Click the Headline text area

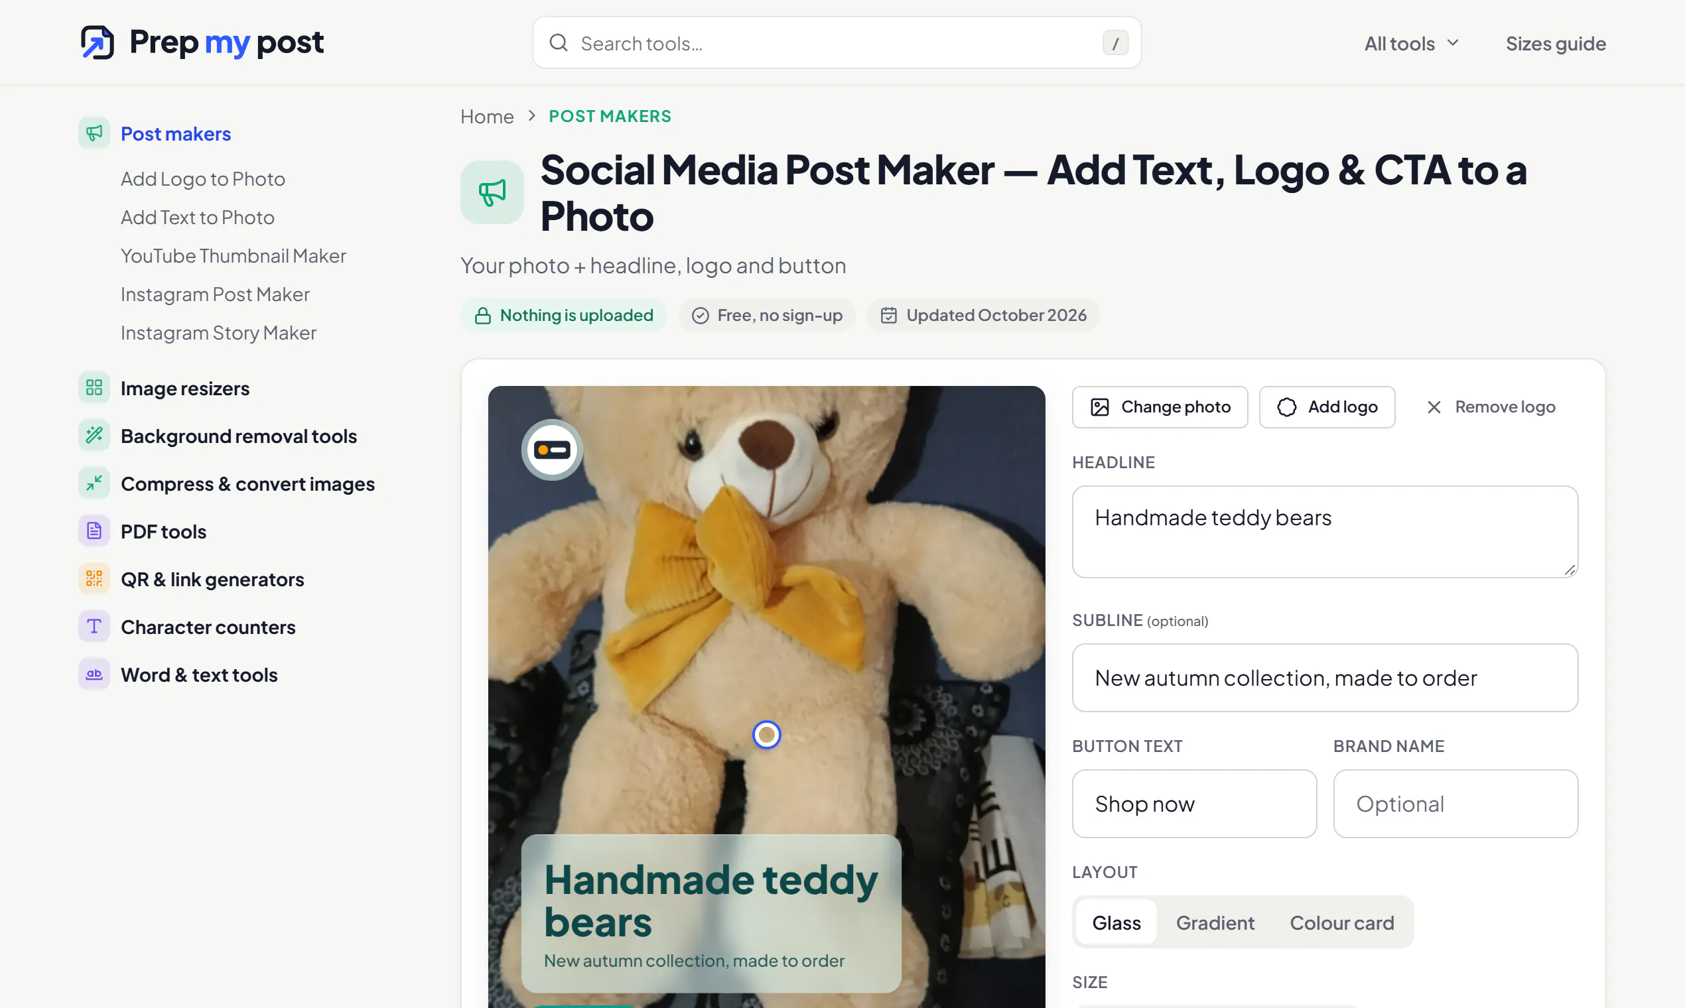click(1325, 532)
